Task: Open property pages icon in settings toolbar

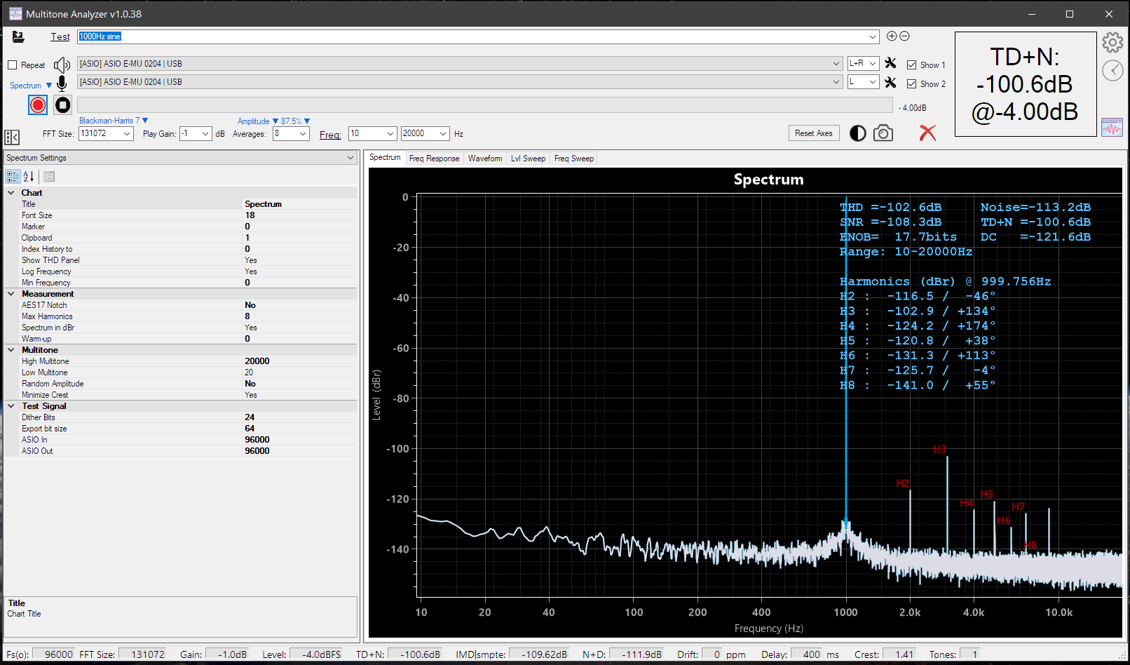Action: pos(49,176)
